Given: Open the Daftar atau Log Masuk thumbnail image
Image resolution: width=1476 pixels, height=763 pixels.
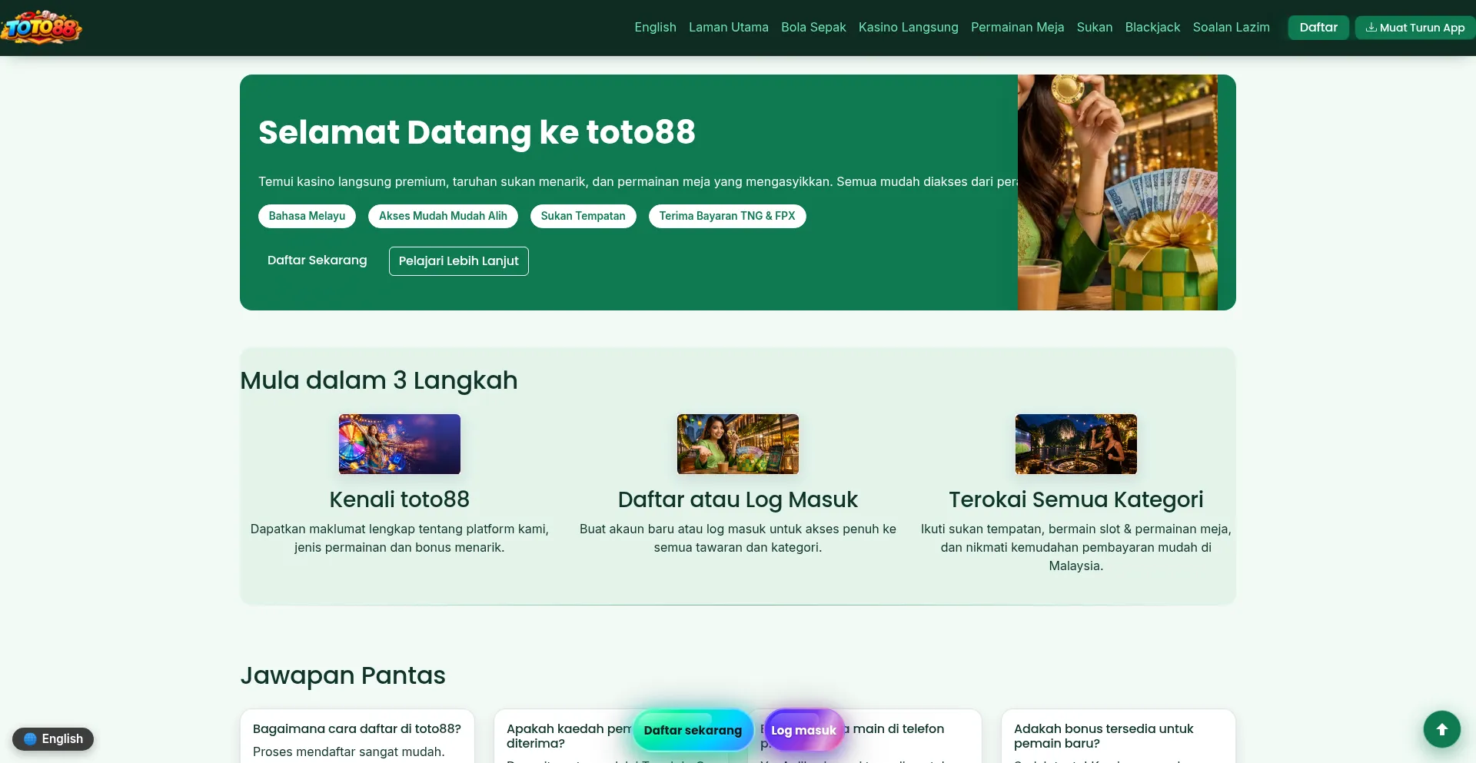Looking at the screenshot, I should (x=738, y=444).
